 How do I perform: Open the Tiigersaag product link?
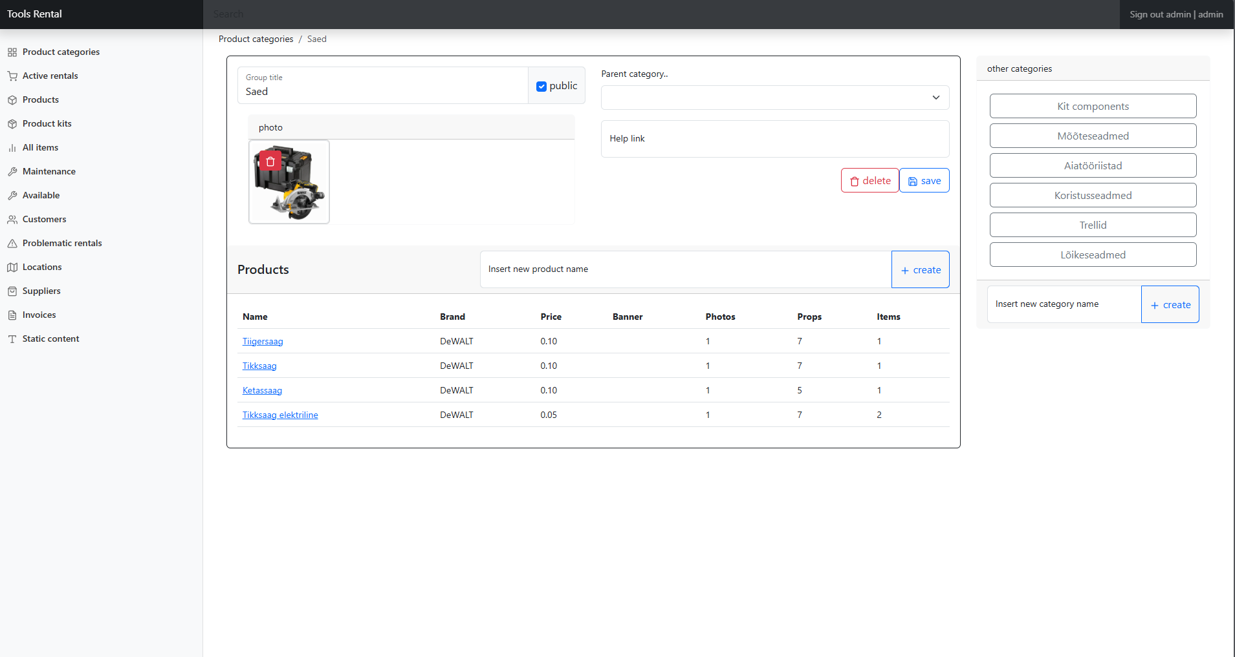point(263,341)
